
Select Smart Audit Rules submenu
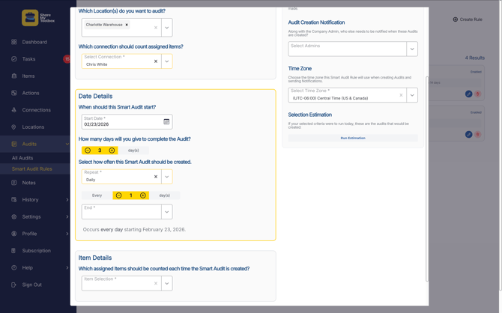point(32,168)
